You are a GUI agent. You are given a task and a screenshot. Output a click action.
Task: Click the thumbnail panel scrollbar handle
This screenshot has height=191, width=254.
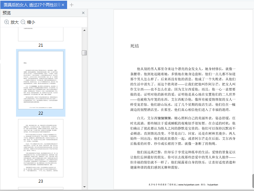click(84, 53)
